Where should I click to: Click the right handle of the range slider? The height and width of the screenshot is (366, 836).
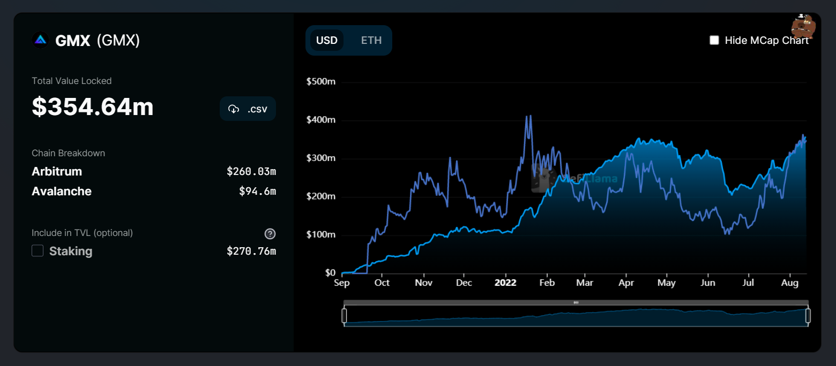click(x=808, y=316)
